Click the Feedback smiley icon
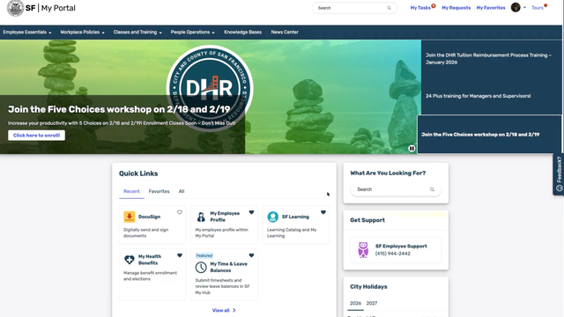The image size is (564, 317). (559, 188)
